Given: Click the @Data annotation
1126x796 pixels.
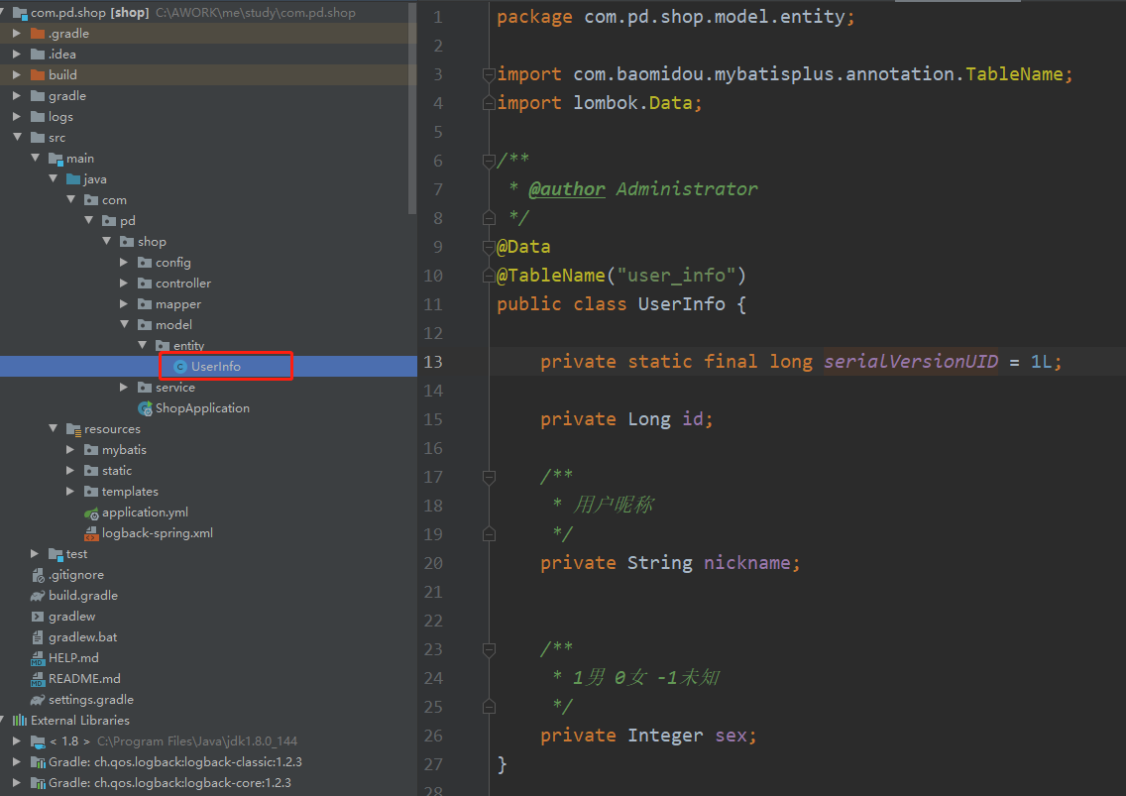Looking at the screenshot, I should [x=523, y=247].
